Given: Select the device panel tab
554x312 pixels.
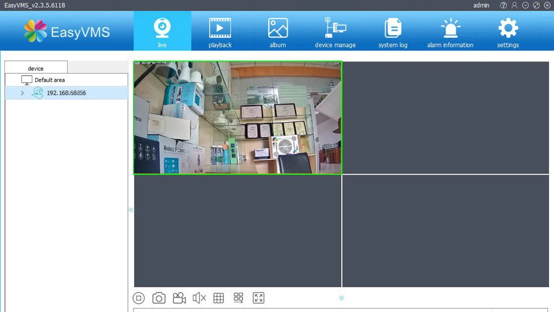Looking at the screenshot, I should coord(35,68).
